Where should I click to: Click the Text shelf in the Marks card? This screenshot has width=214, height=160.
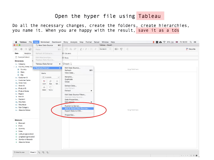click(56, 82)
